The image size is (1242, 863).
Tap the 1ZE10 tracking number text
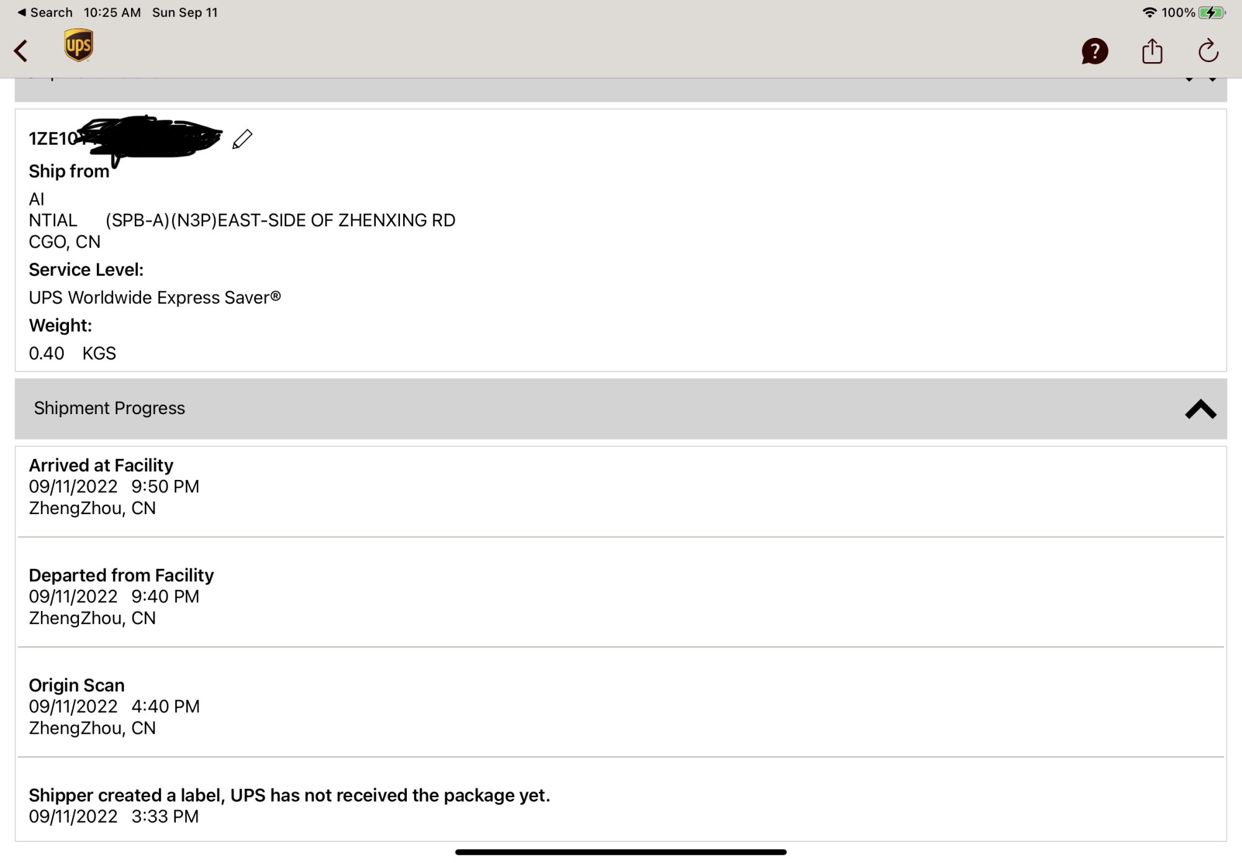(53, 138)
